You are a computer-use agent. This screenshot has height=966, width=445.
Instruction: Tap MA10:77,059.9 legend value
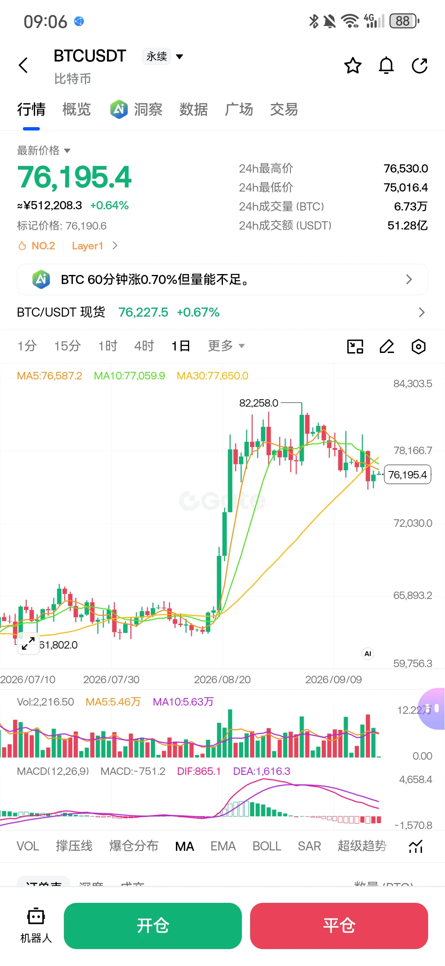pos(129,376)
